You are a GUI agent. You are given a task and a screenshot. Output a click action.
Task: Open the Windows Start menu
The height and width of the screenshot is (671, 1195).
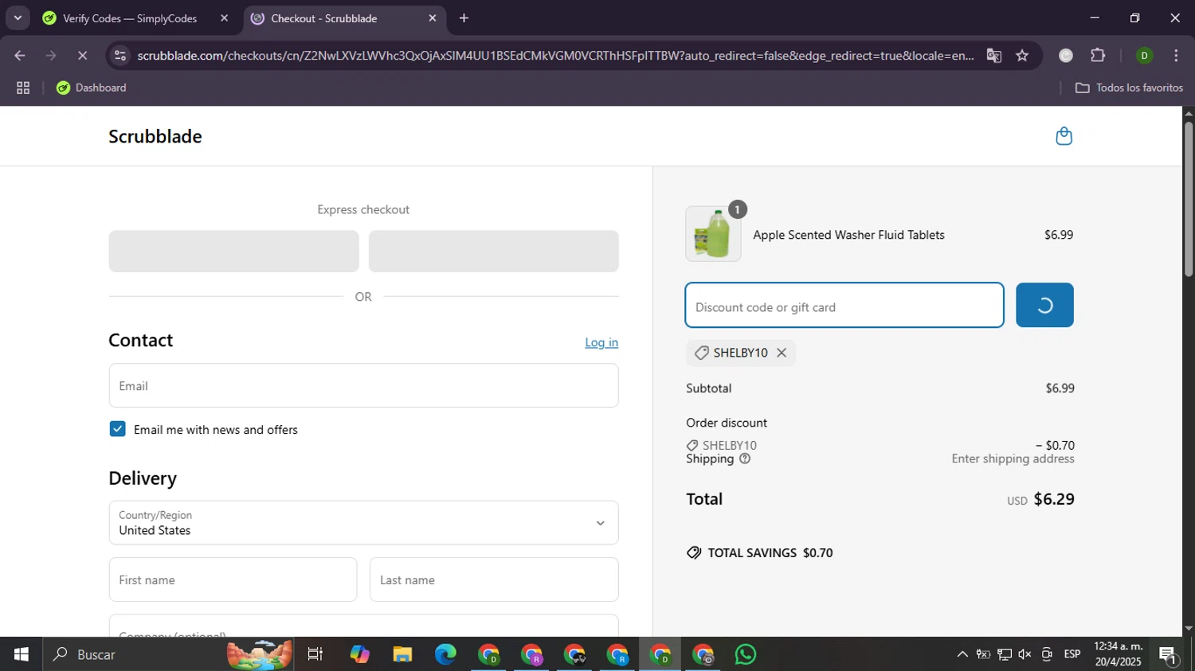point(22,654)
